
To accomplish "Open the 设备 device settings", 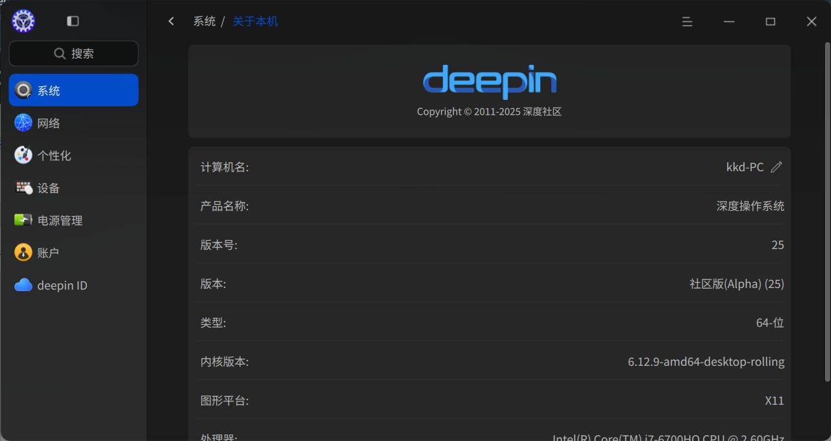I will pyautogui.click(x=73, y=187).
